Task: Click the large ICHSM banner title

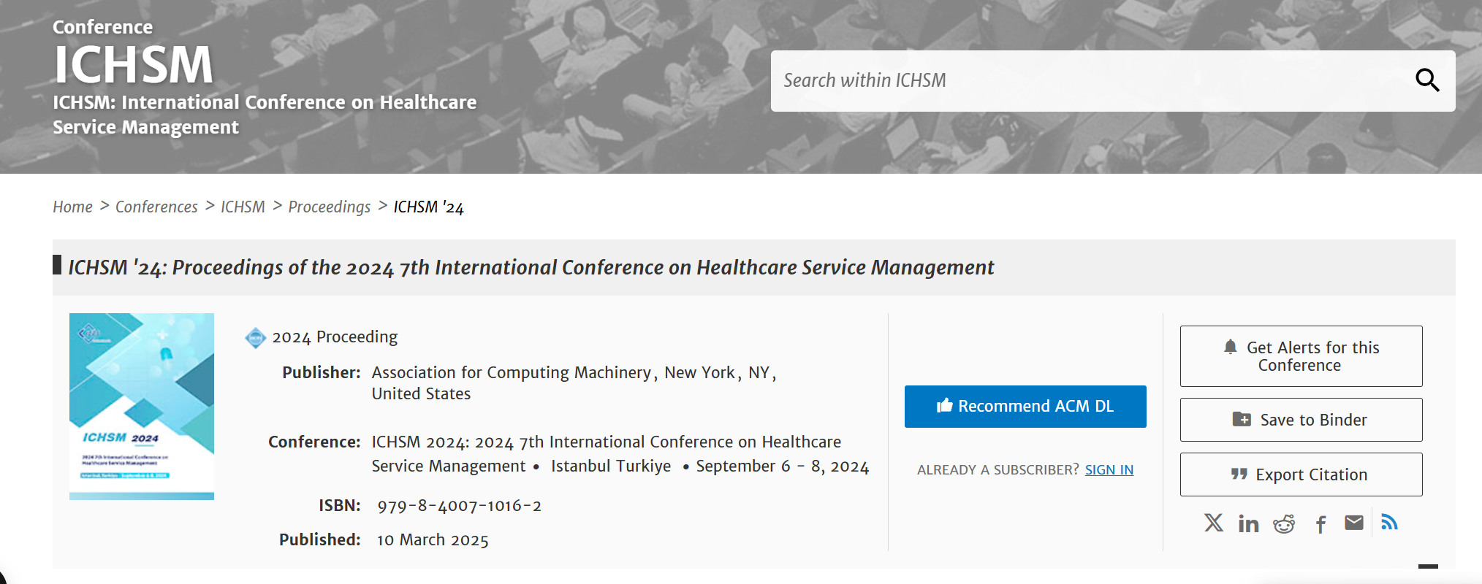Action: click(134, 65)
